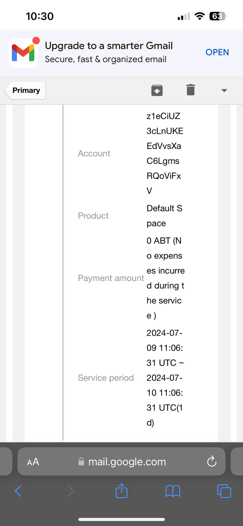Reload the page with the refresh icon

coord(212,462)
